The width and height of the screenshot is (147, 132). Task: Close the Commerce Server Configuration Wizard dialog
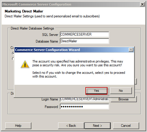coord(131,50)
